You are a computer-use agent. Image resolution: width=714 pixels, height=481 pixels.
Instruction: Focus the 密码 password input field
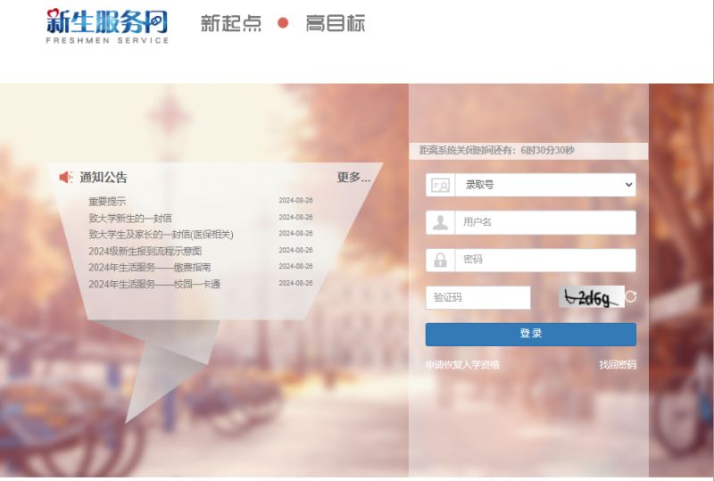[545, 260]
